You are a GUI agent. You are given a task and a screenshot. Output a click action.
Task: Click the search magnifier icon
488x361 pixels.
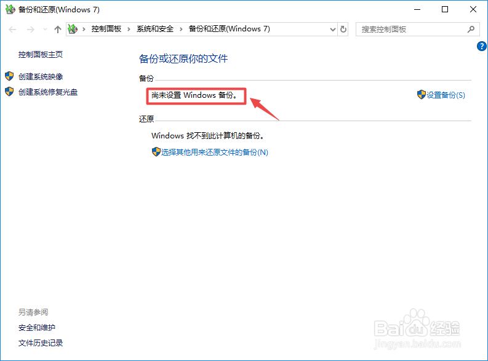[x=471, y=30]
